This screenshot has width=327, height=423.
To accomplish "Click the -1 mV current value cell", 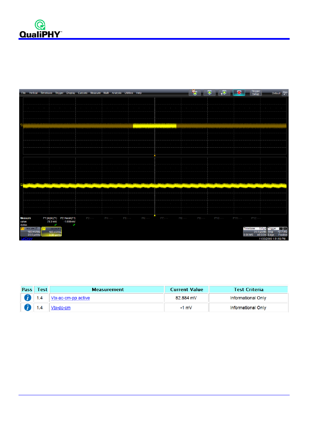I will click(x=186, y=308).
